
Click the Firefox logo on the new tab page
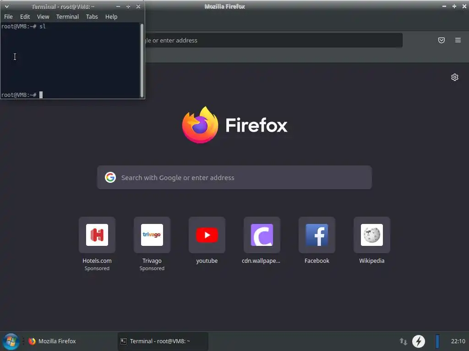point(200,125)
